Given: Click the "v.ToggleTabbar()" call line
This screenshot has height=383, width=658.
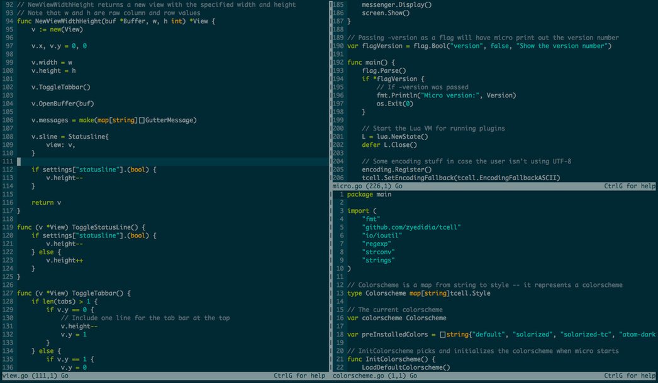Looking at the screenshot, I should click(61, 87).
